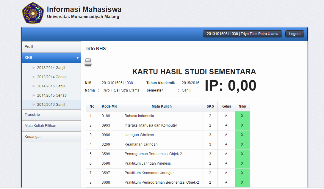Image resolution: width=324 pixels, height=189 pixels.
Task: Click the student ID and name button
Action: (x=242, y=34)
